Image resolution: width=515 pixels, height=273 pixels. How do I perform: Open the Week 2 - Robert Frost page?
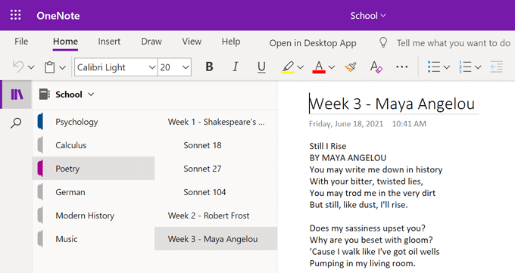216,216
